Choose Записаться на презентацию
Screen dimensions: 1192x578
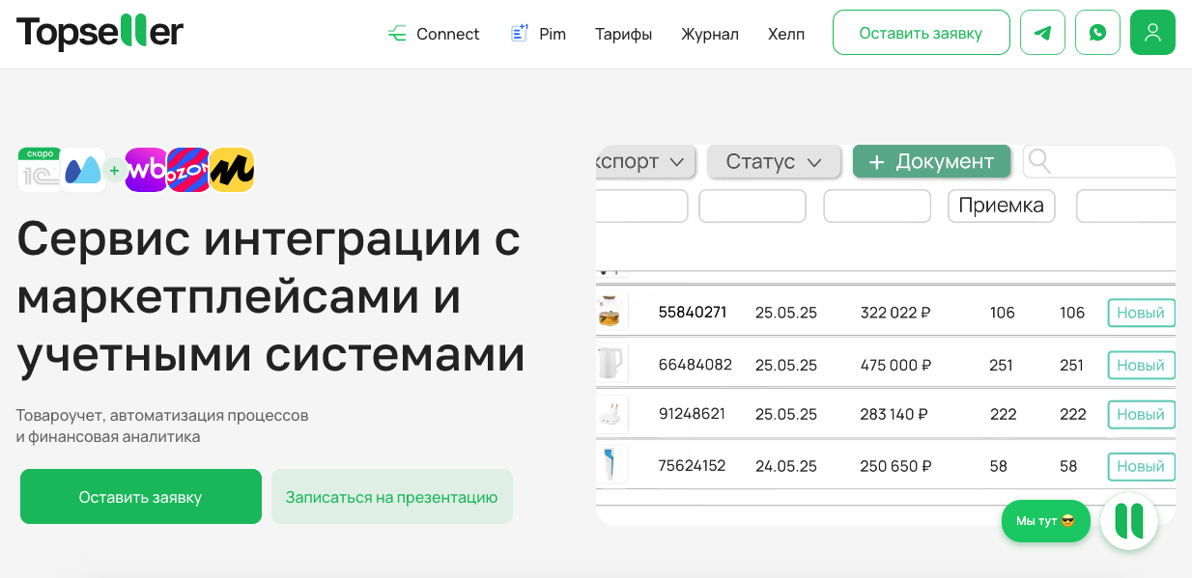(391, 496)
